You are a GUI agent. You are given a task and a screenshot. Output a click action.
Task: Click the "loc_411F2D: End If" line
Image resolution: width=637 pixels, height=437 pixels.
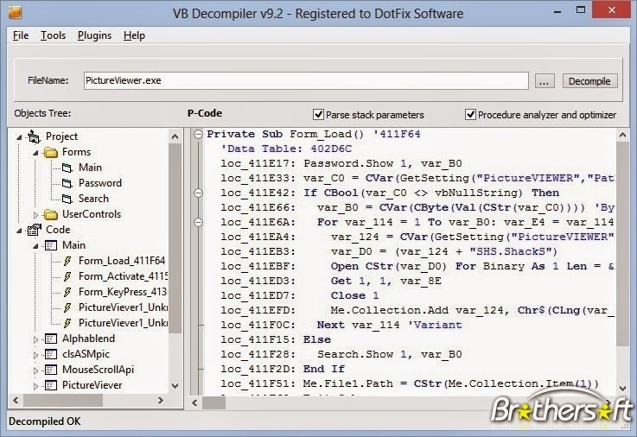pyautogui.click(x=283, y=369)
